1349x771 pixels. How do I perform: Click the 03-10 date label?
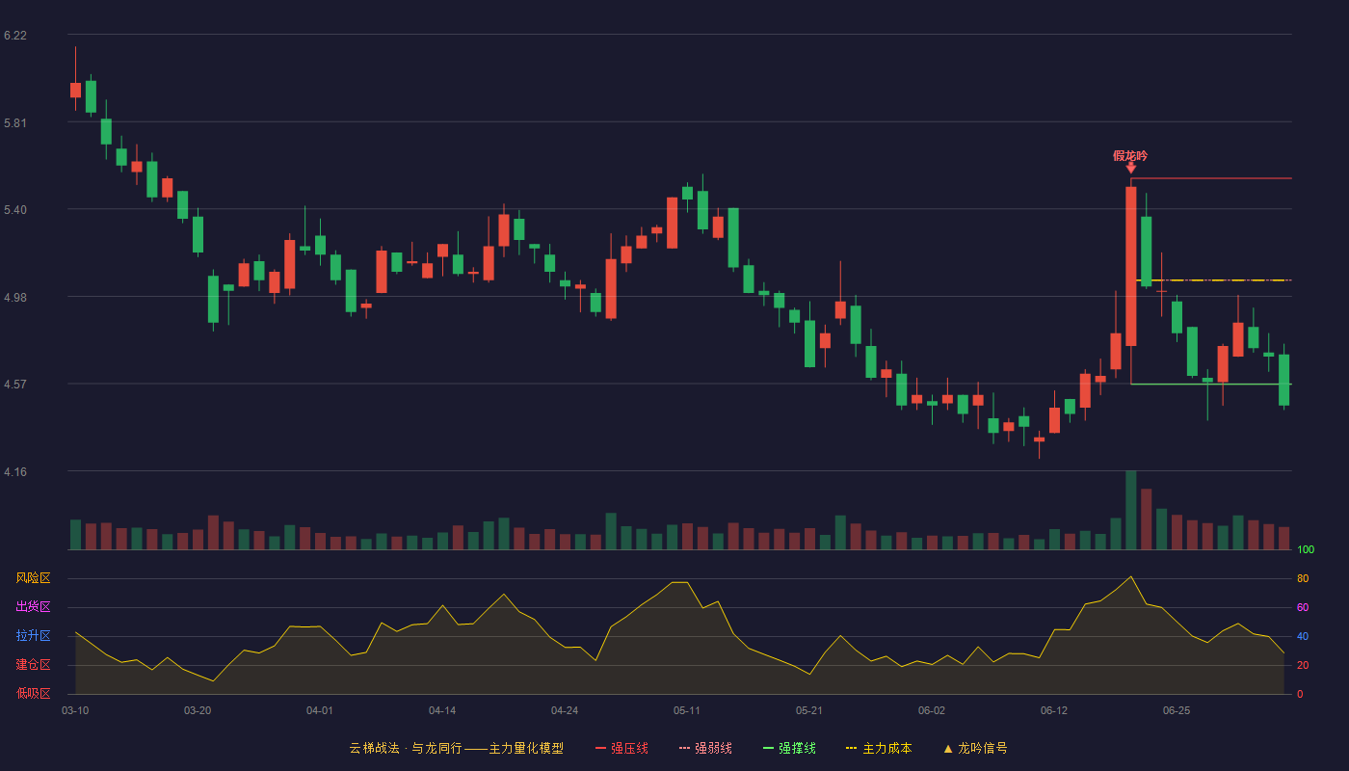(75, 710)
